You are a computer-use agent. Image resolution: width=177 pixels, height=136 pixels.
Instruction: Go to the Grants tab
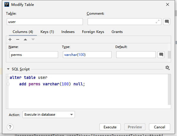(117, 32)
